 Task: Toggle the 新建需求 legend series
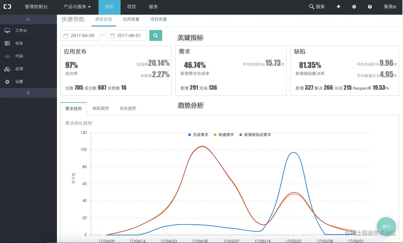coord(224,135)
